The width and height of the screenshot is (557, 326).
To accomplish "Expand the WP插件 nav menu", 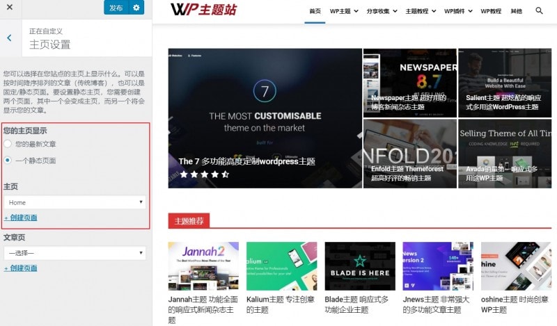I will click(458, 11).
